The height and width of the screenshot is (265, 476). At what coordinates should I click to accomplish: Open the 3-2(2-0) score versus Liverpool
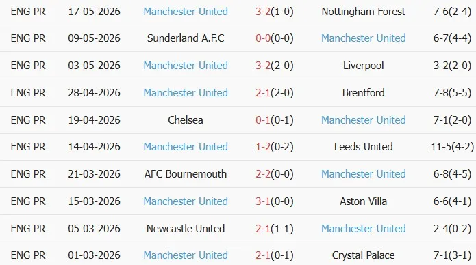[275, 66]
